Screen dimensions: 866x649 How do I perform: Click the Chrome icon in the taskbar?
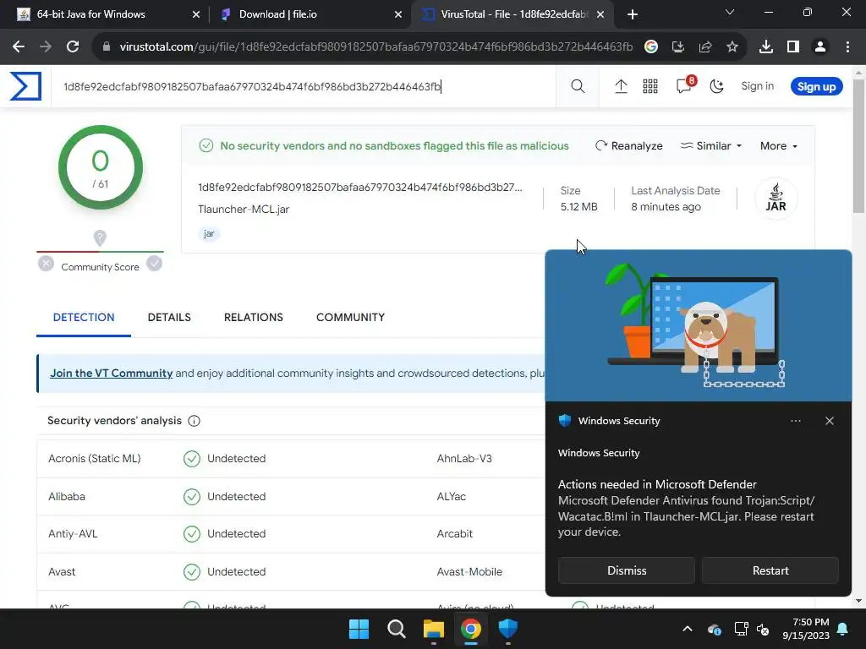(470, 629)
